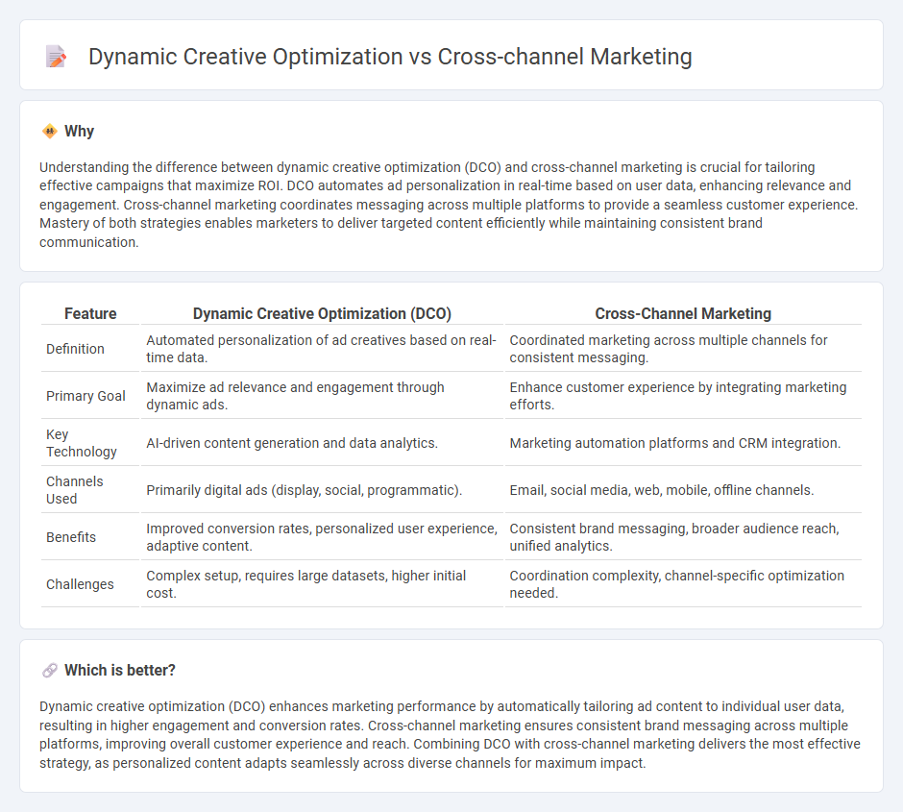This screenshot has width=903, height=812.
Task: Click the document pencil icon beside the title
Action: pyautogui.click(x=56, y=57)
